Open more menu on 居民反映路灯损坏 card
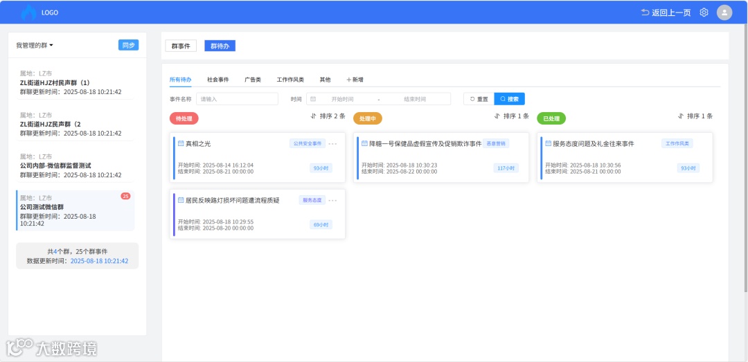 (x=332, y=200)
